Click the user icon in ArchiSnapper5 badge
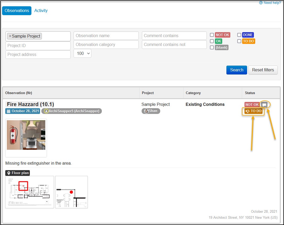Screen dimensions: 284x225 click(46, 111)
